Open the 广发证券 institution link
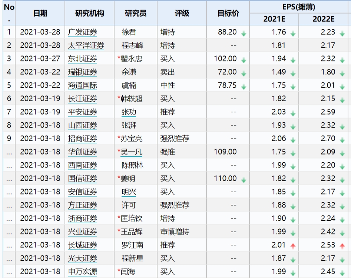 click(x=82, y=32)
